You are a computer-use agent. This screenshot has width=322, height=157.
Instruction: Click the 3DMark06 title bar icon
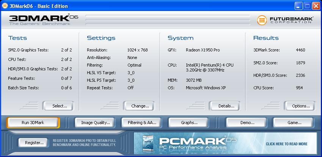tap(5, 6)
